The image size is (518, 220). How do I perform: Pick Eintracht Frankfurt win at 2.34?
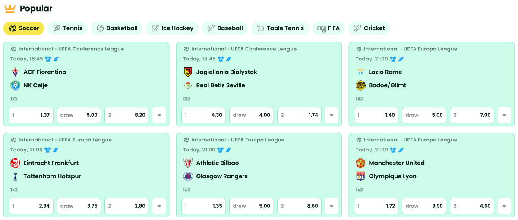[31, 206]
